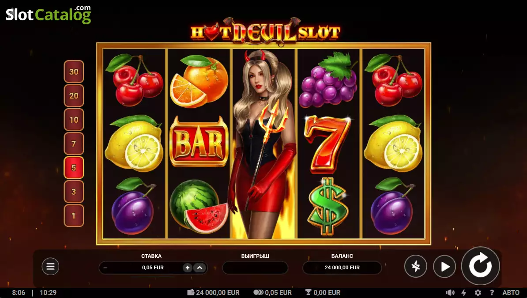This screenshot has height=298, width=527.
Task: Open help question mark icon
Action: coord(492,293)
